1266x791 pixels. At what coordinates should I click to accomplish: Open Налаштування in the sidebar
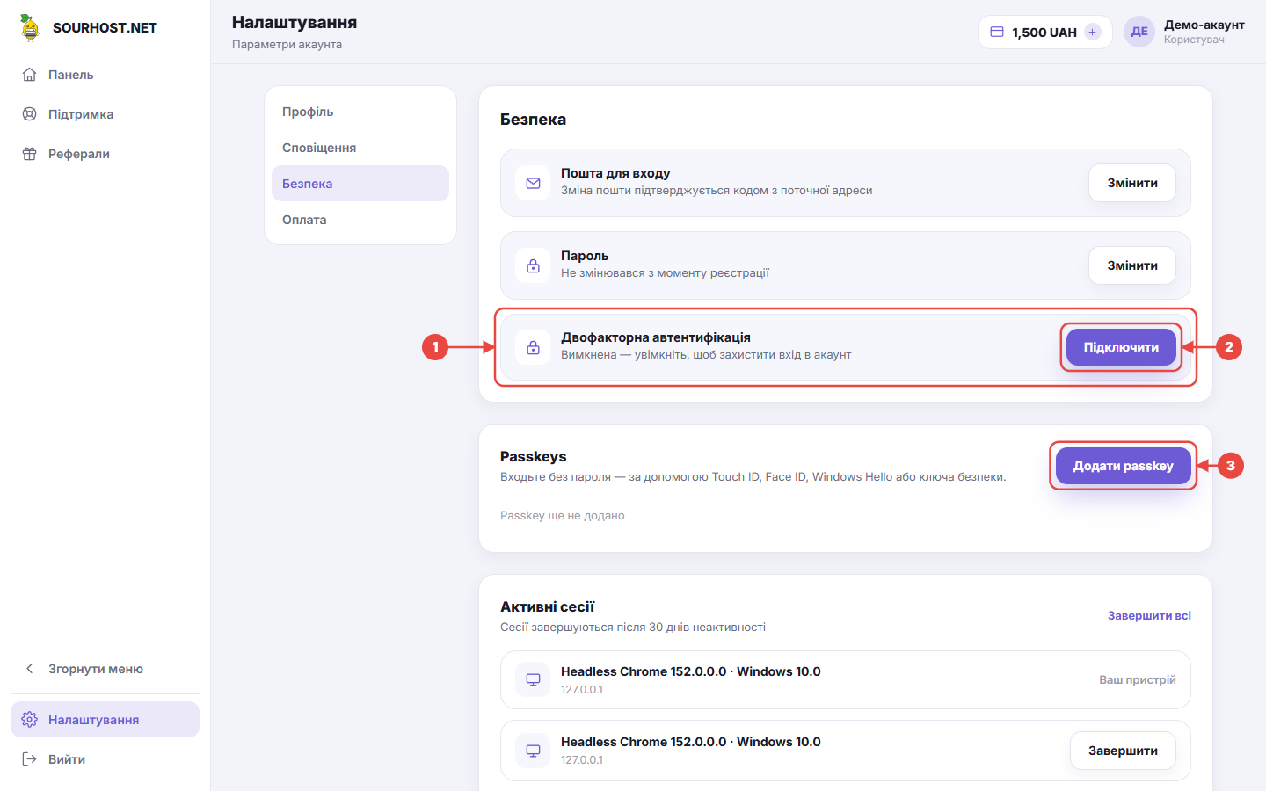(x=105, y=720)
